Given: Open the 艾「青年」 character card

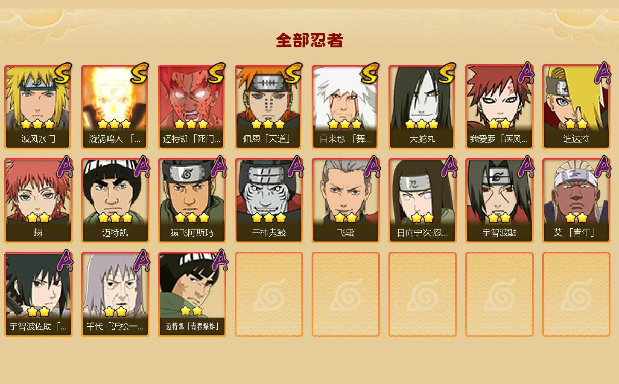Looking at the screenshot, I should click(x=576, y=201).
